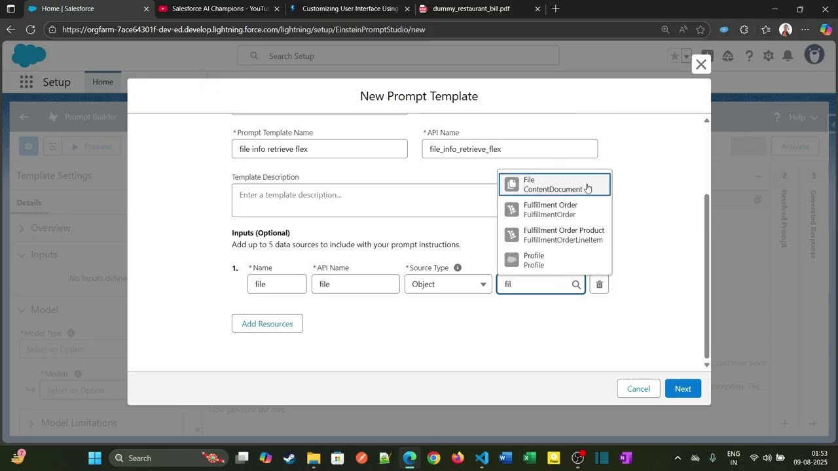Open the Source Type Object dropdown
This screenshot has height=471, width=838.
point(448,285)
